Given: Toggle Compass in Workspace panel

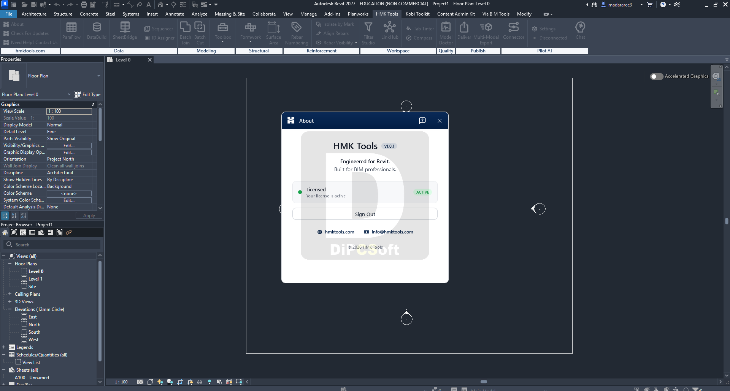Looking at the screenshot, I should [x=419, y=38].
